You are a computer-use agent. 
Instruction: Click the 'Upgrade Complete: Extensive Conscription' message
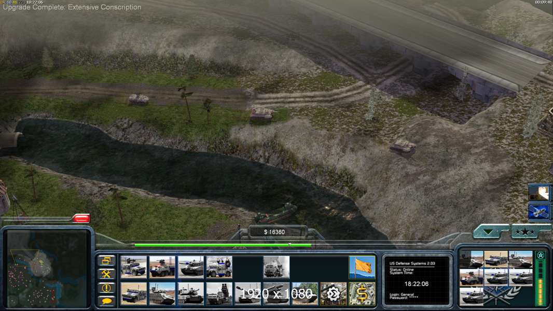pos(72,7)
